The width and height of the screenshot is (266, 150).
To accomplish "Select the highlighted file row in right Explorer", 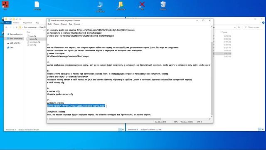I will coord(222,54).
